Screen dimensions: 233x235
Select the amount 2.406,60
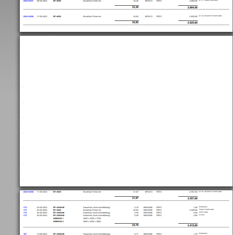click(193, 210)
